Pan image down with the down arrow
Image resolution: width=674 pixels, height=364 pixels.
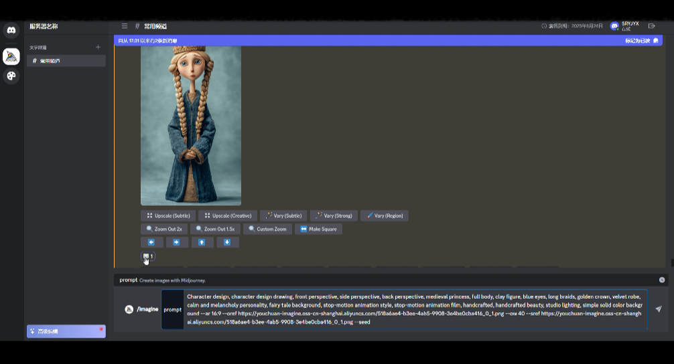pos(228,242)
